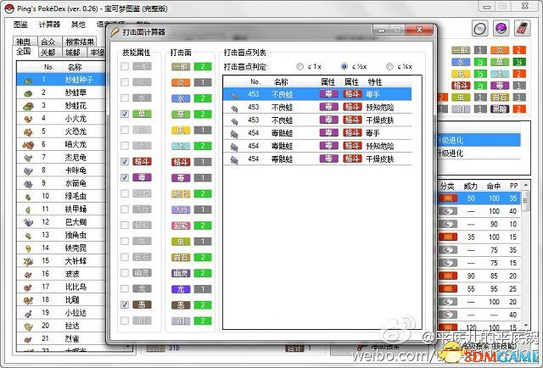Click 毒 type badge in selected 不良蛙 row

point(328,94)
